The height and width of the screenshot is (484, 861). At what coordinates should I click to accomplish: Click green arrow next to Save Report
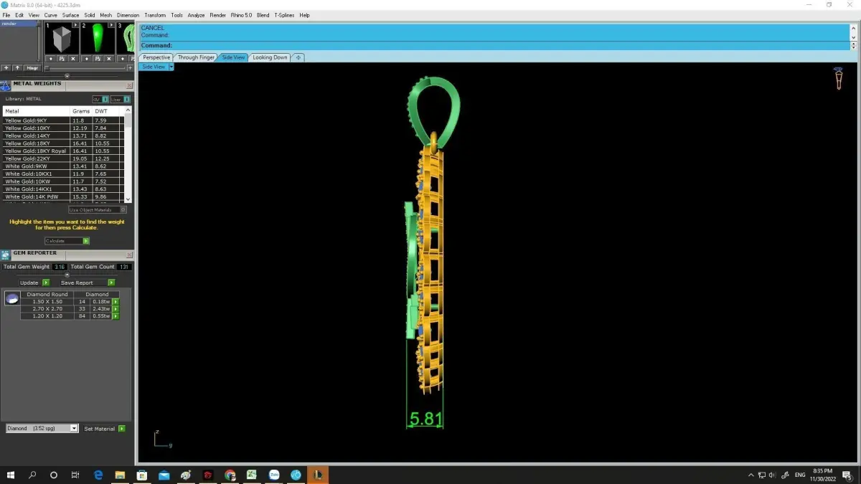111,283
